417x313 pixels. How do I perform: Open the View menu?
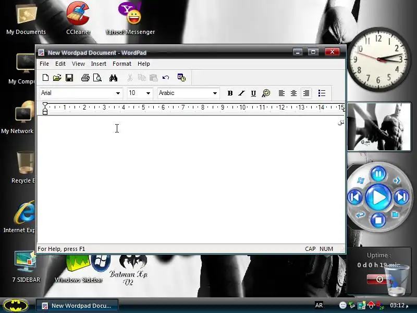(x=79, y=64)
